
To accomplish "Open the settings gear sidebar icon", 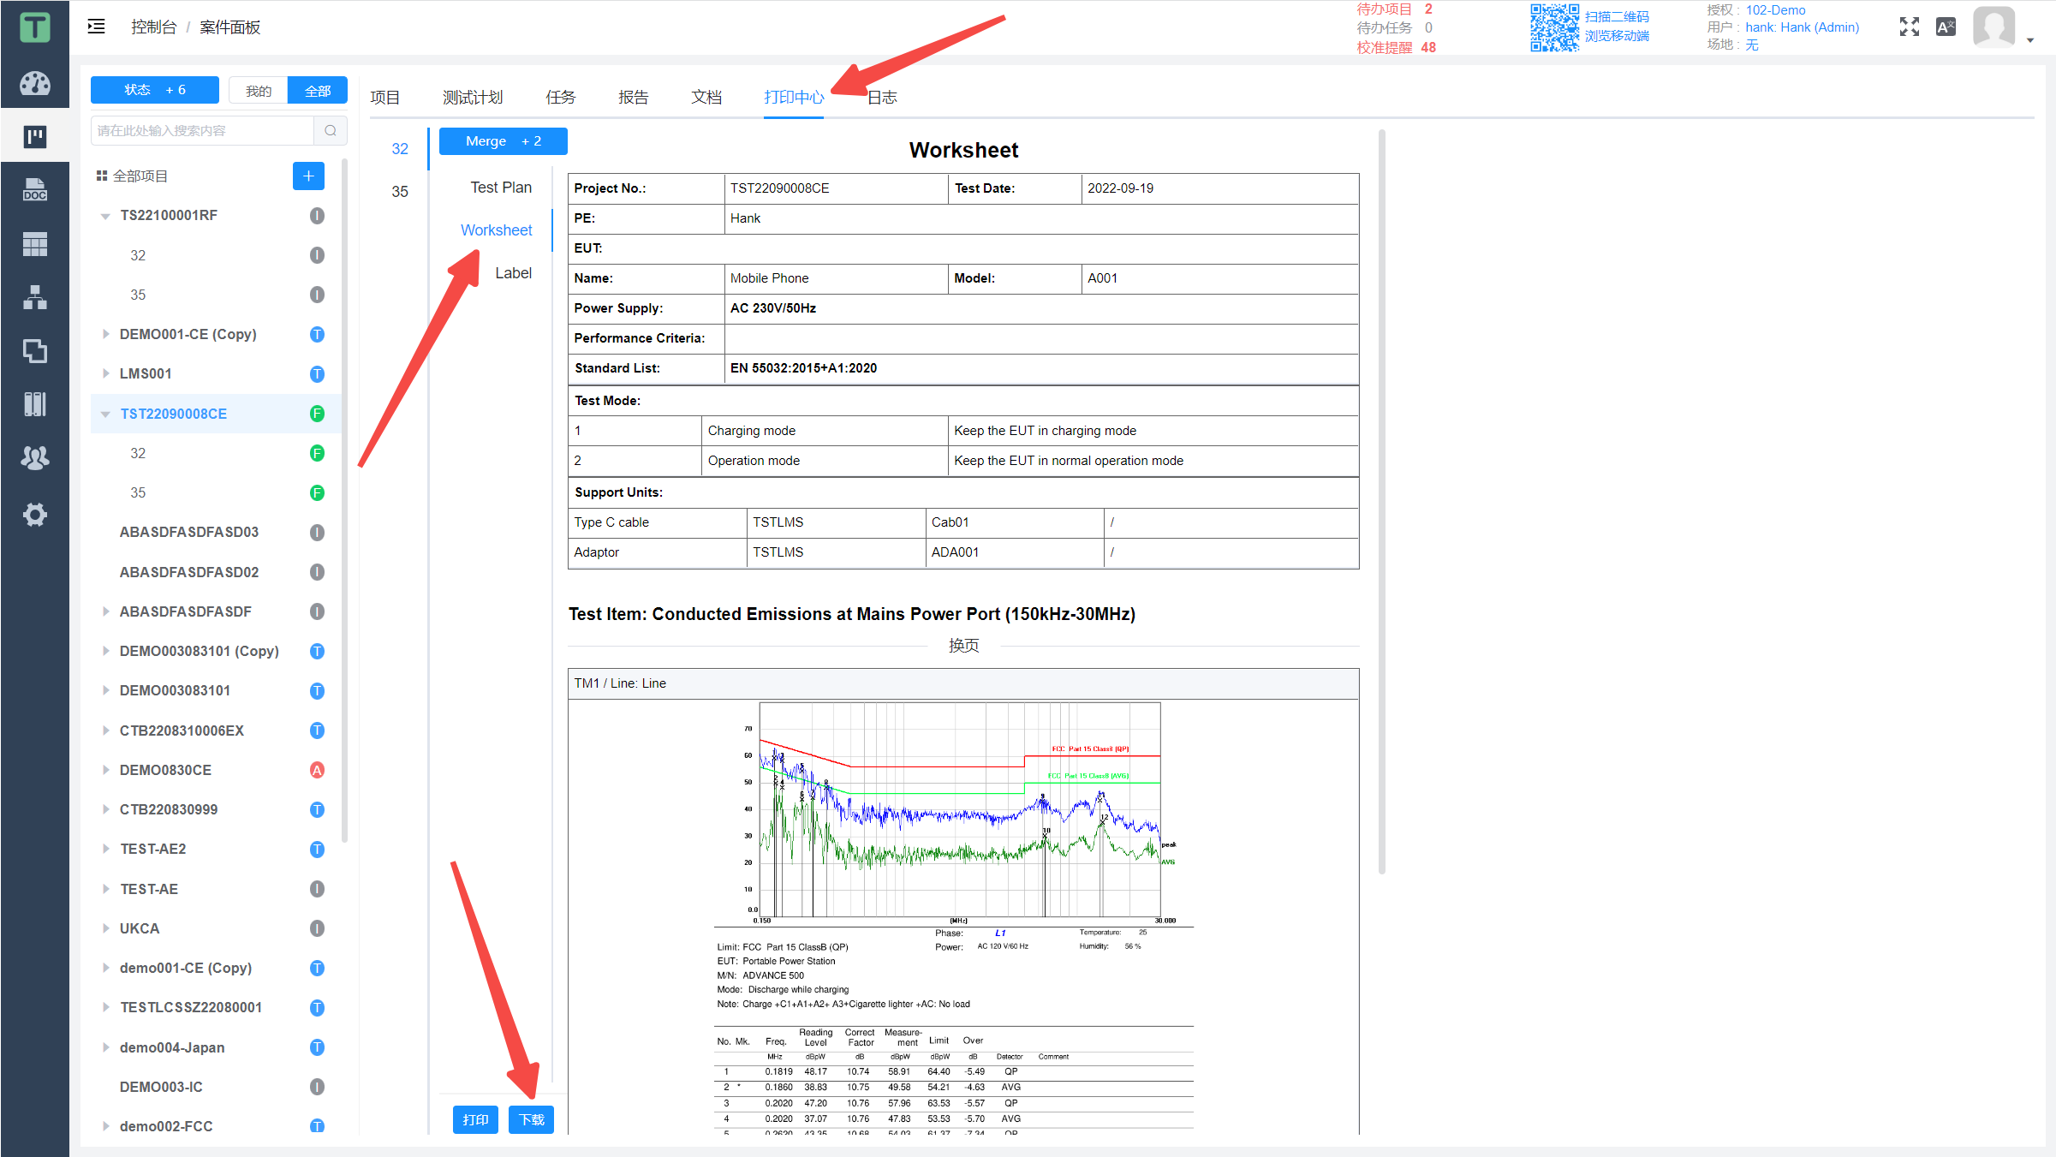I will coord(35,515).
